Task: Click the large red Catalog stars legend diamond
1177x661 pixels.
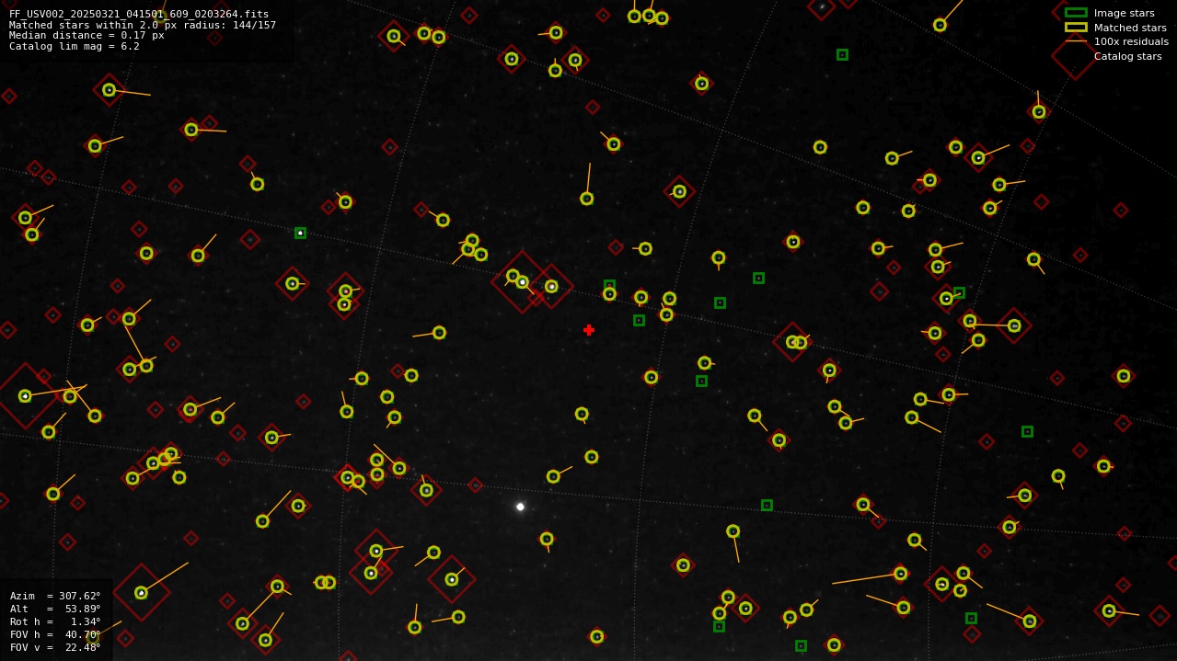Action: pyautogui.click(x=1075, y=56)
